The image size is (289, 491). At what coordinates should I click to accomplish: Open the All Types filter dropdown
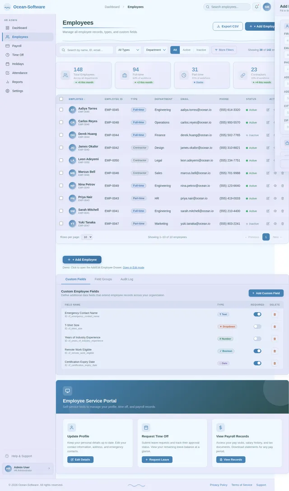(129, 50)
